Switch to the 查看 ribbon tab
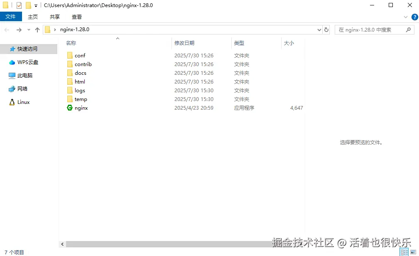The image size is (419, 256). pyautogui.click(x=76, y=17)
